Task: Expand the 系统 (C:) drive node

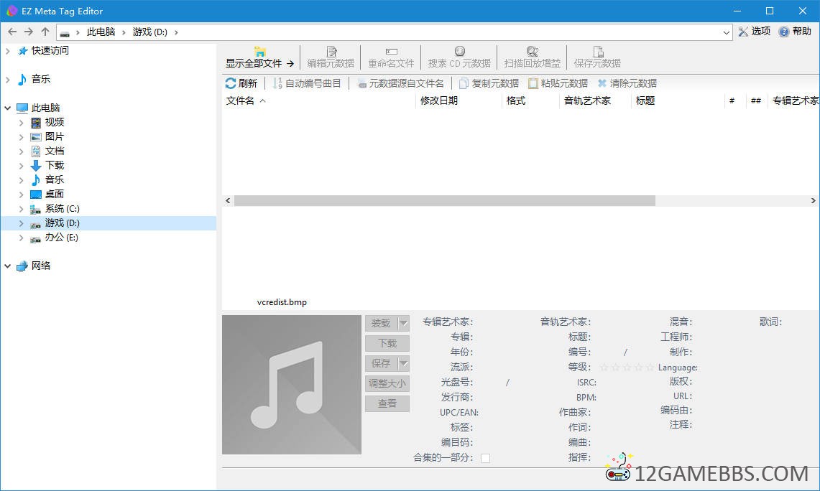Action: pyautogui.click(x=21, y=208)
